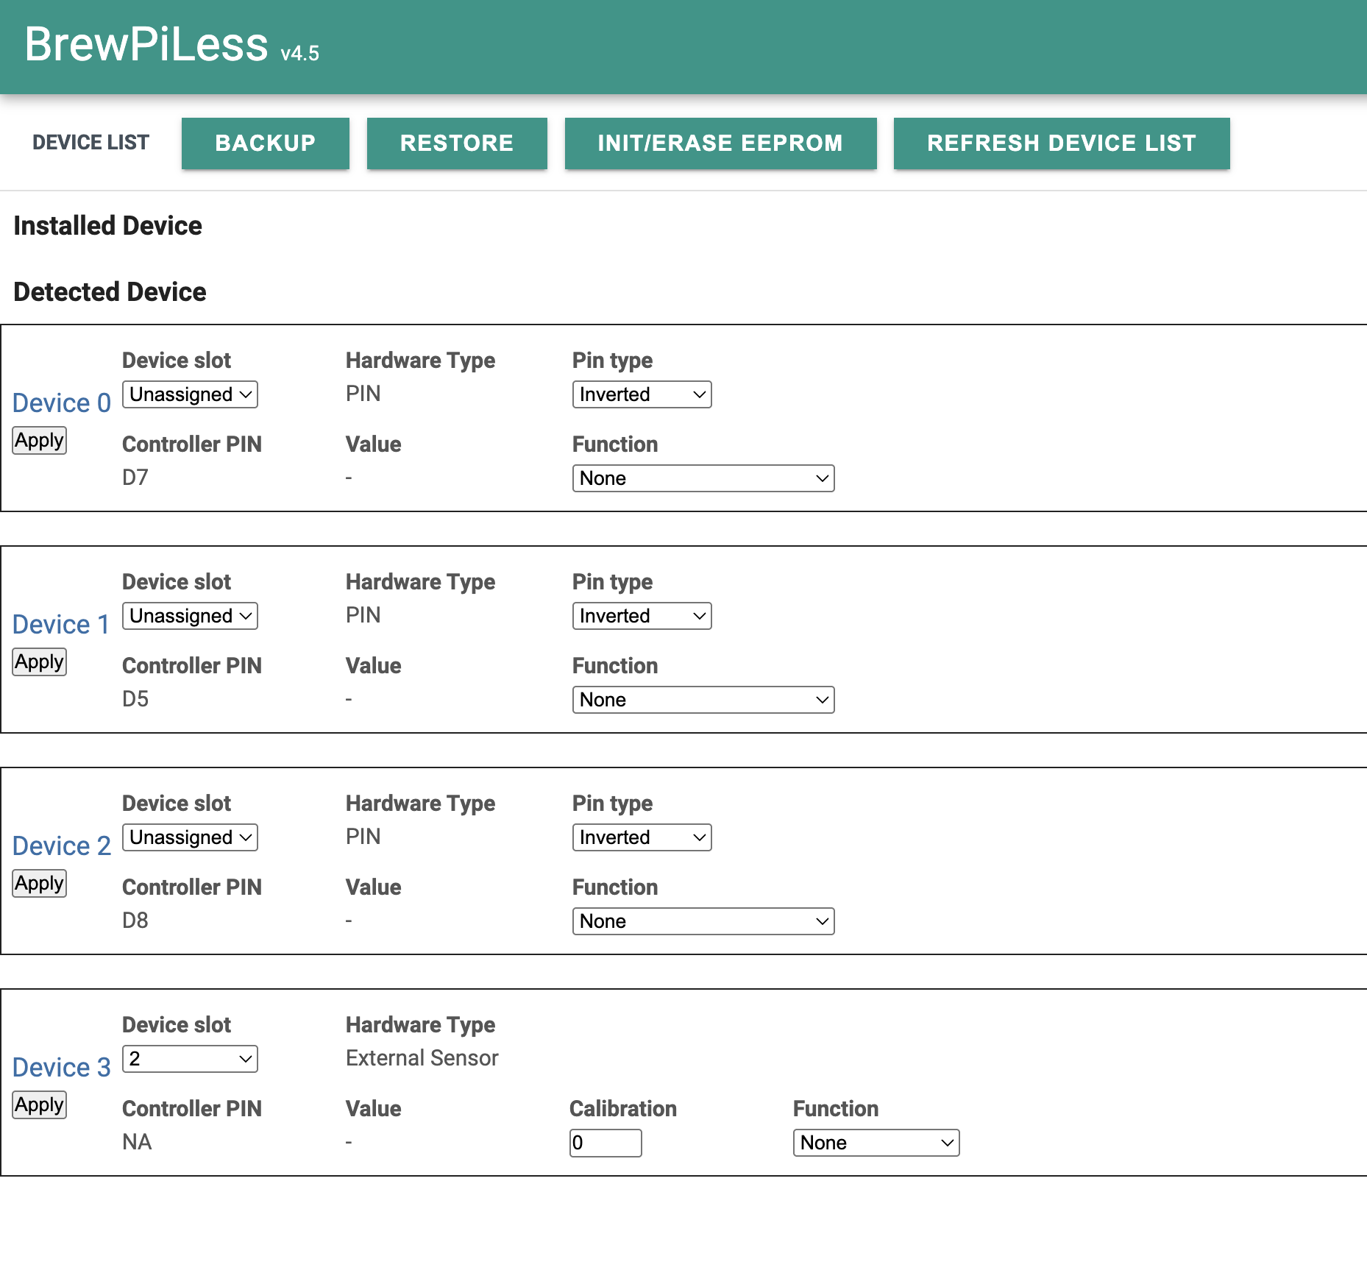This screenshot has height=1273, width=1367.
Task: Open Device 2 Function dropdown
Action: pyautogui.click(x=703, y=921)
